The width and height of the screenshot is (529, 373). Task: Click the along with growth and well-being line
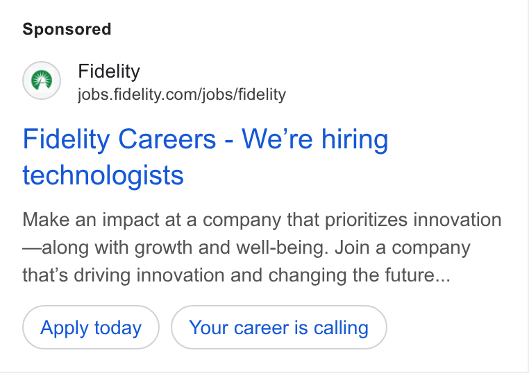176,248
